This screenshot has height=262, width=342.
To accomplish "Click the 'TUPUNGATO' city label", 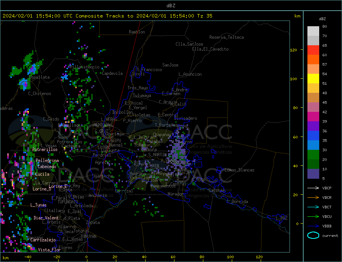I will [x=68, y=202].
